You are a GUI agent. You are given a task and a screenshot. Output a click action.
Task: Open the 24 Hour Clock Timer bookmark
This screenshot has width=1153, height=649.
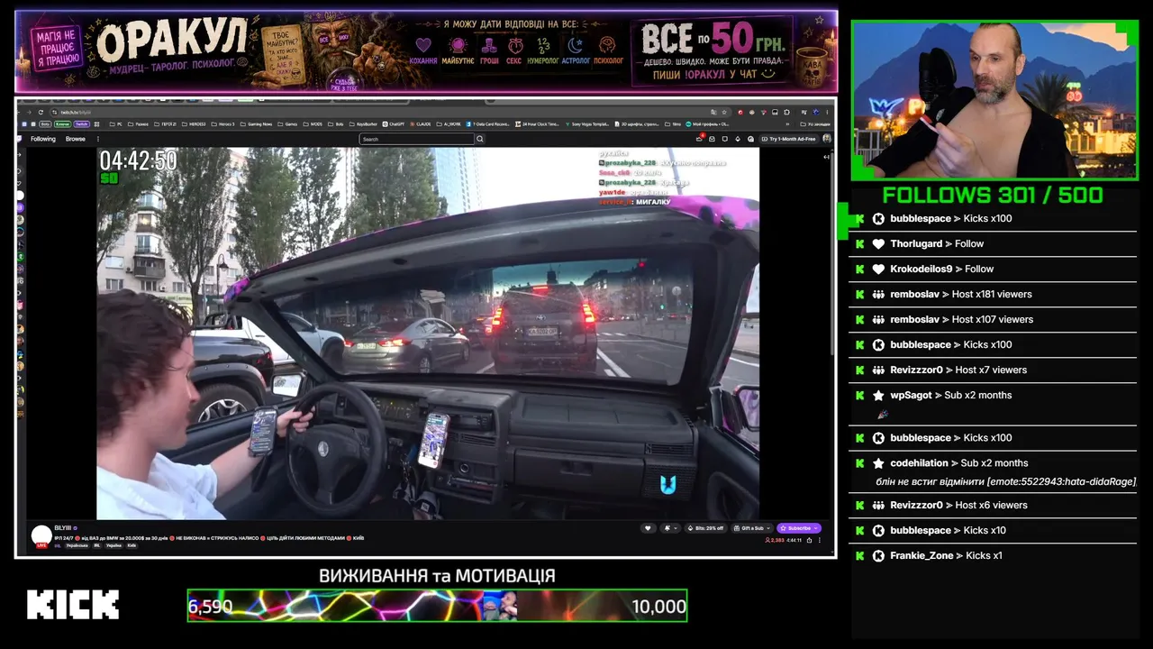(x=539, y=124)
